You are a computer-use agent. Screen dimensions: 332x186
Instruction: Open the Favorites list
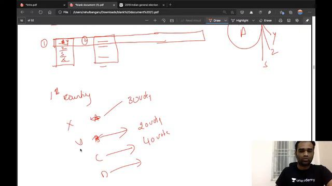282,12
